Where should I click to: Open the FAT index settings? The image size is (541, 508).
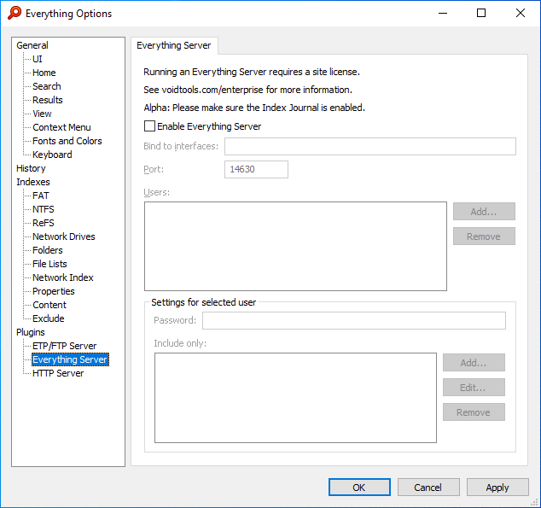[x=41, y=196]
